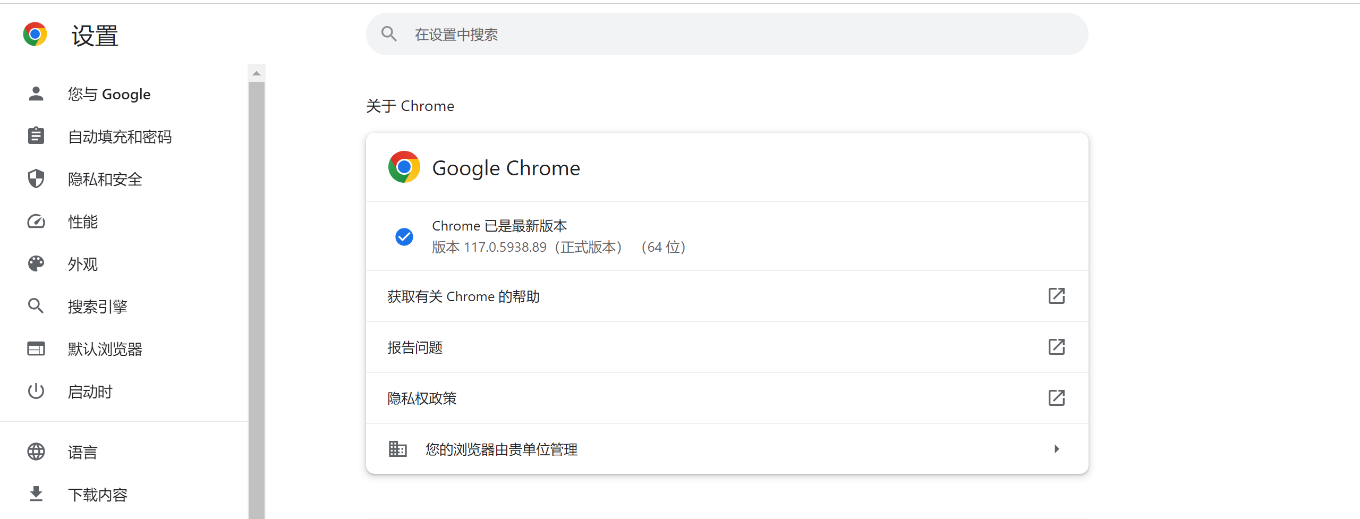
Task: Click the 性能 speedometer icon
Action: pyautogui.click(x=36, y=221)
